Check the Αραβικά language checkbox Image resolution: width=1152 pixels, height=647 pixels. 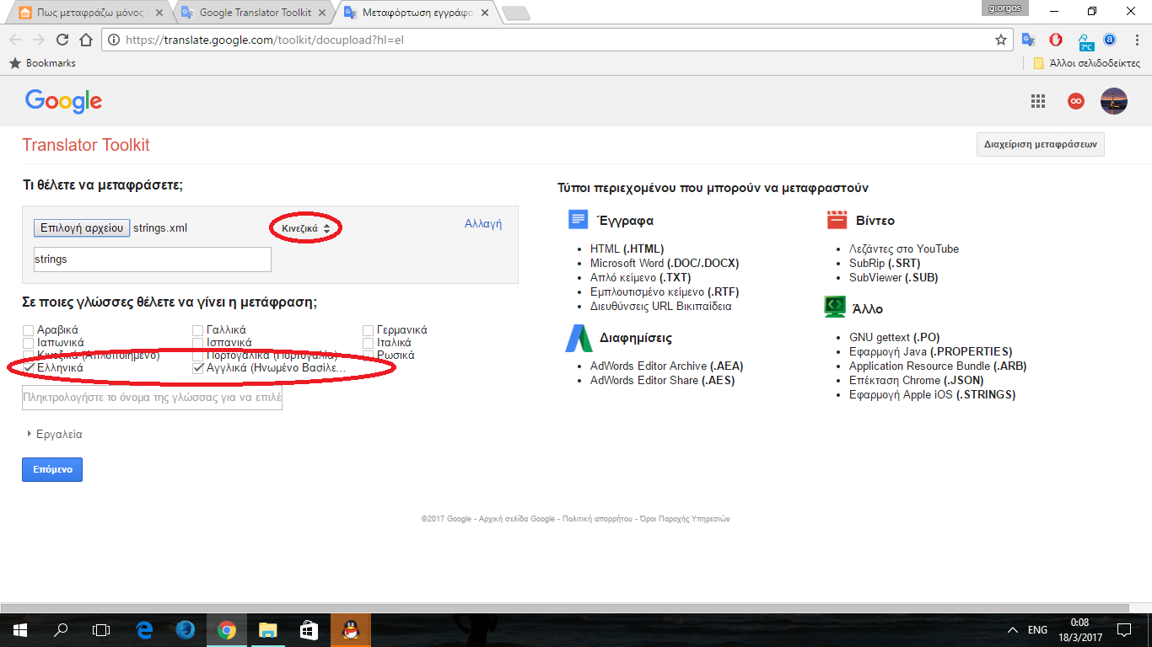coord(29,330)
